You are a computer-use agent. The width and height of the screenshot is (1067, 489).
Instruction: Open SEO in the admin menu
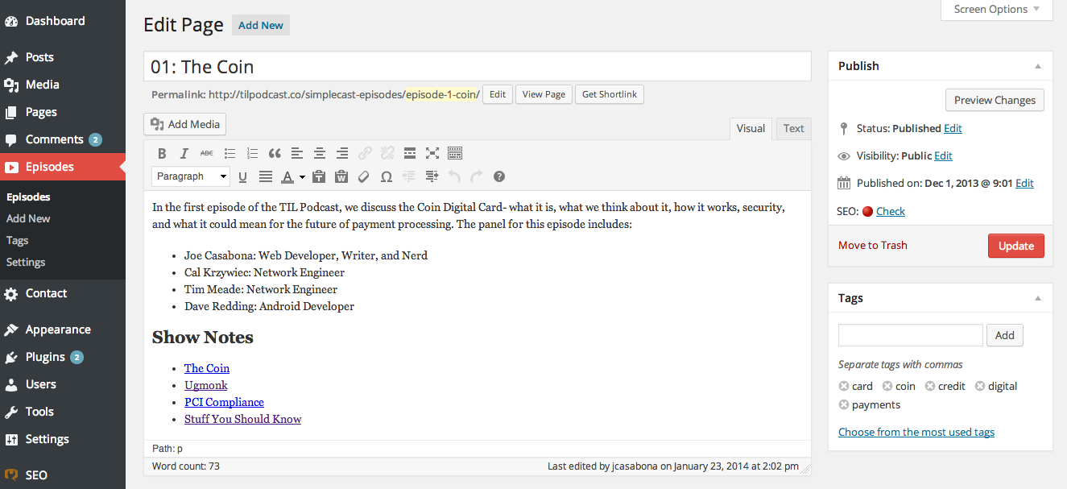(63, 475)
